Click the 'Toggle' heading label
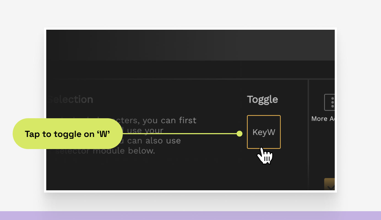This screenshot has height=220, width=381. (262, 100)
